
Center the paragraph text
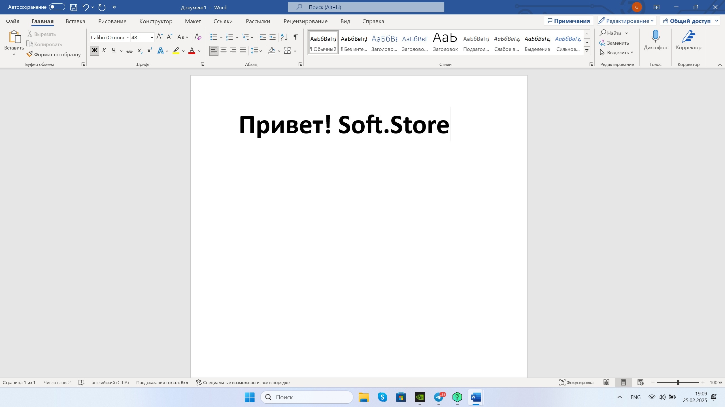point(224,51)
